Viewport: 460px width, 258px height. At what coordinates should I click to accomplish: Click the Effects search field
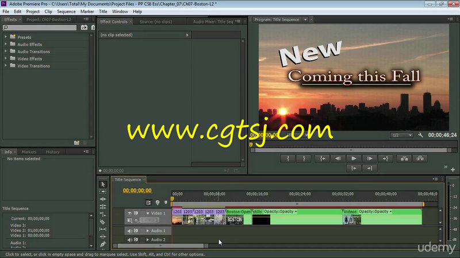point(40,27)
